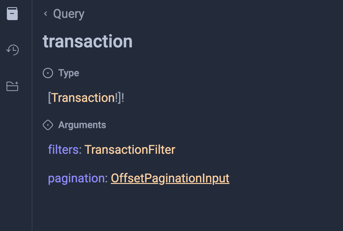Click the divider line beside the sidebar

[32, 130]
